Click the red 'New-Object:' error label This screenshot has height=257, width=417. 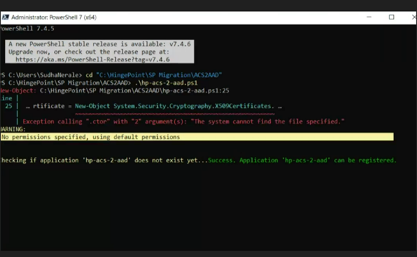(18, 91)
